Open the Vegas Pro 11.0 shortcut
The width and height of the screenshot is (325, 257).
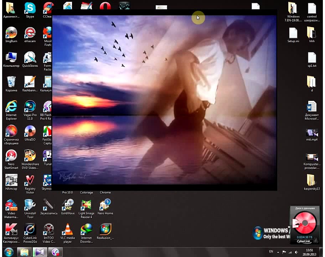click(x=30, y=110)
